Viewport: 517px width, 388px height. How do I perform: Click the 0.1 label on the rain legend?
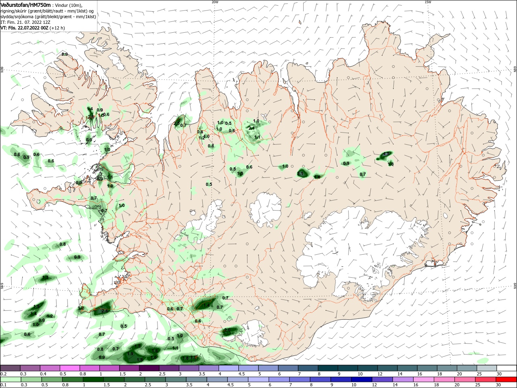(3, 385)
